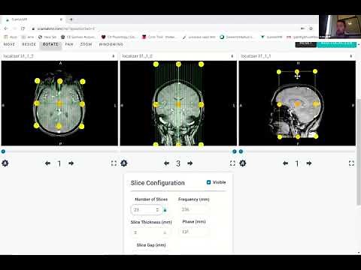Screen dimensions: 361x270
Task: Click the teal button at top right
Action: tap(336, 44)
